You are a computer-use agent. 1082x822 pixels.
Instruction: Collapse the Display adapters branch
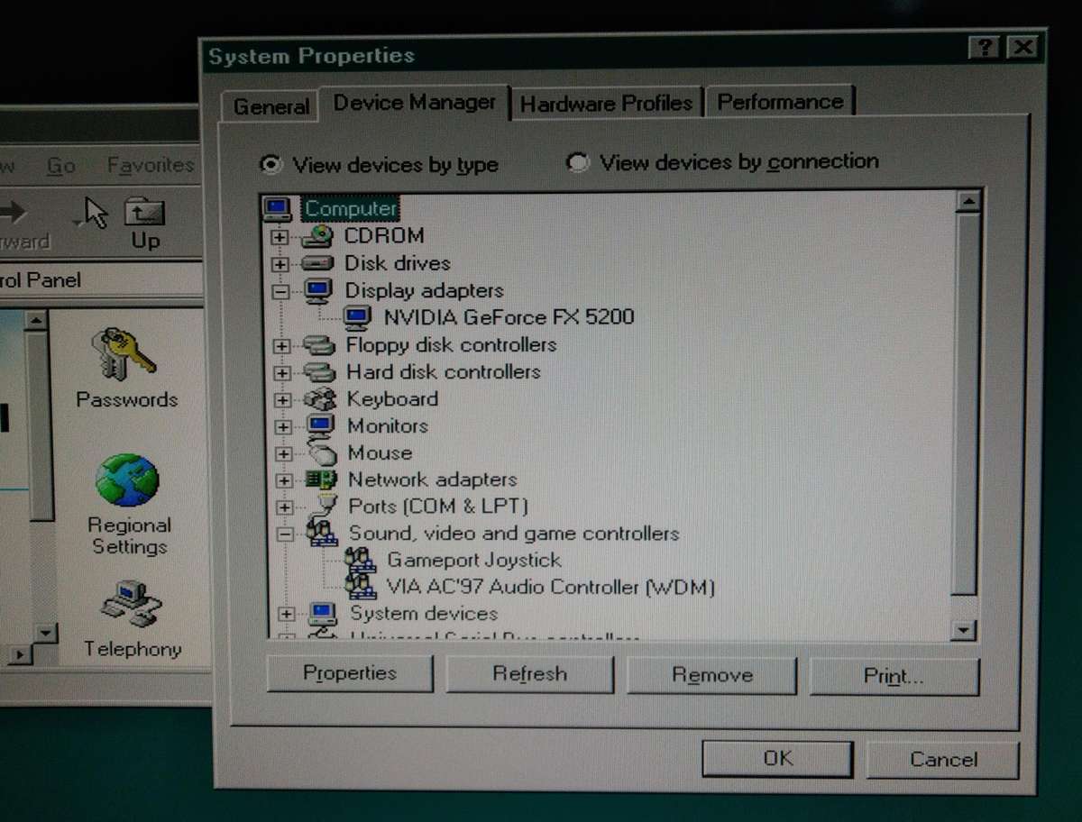pyautogui.click(x=282, y=290)
